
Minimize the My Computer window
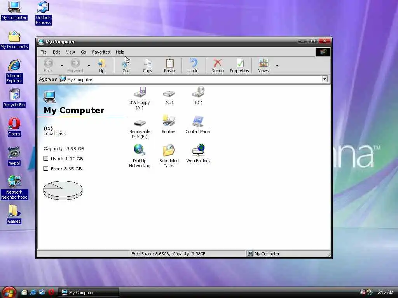tap(302, 41)
